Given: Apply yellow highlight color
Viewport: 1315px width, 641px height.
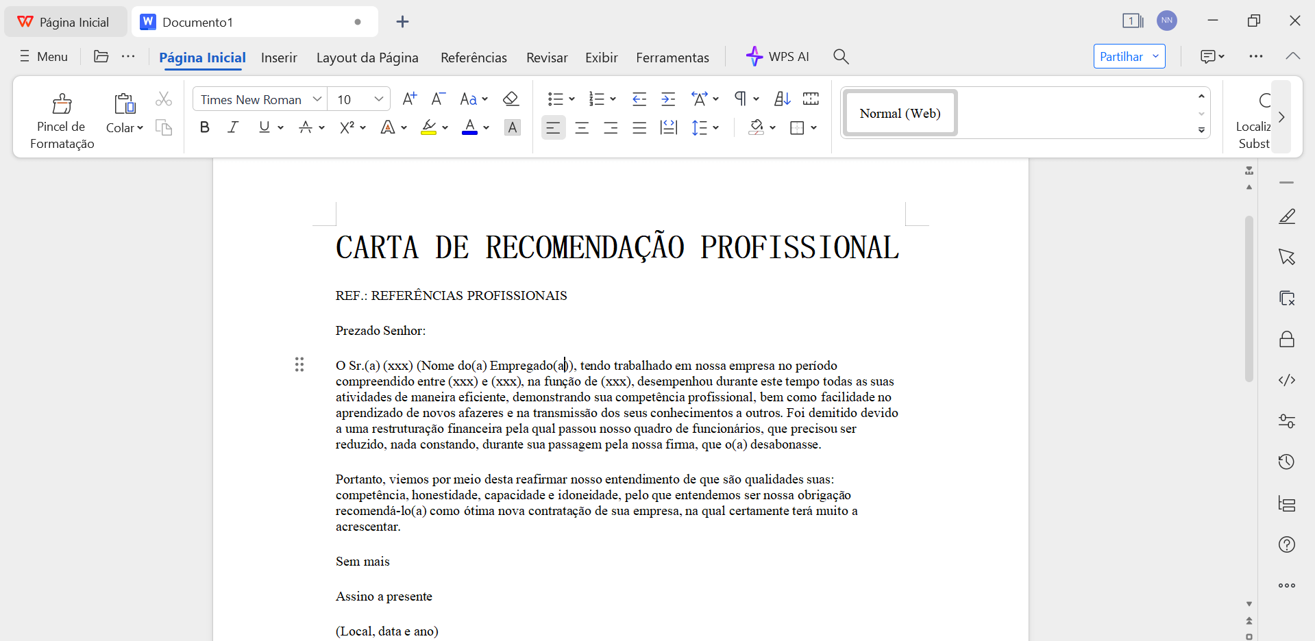Looking at the screenshot, I should pyautogui.click(x=429, y=127).
